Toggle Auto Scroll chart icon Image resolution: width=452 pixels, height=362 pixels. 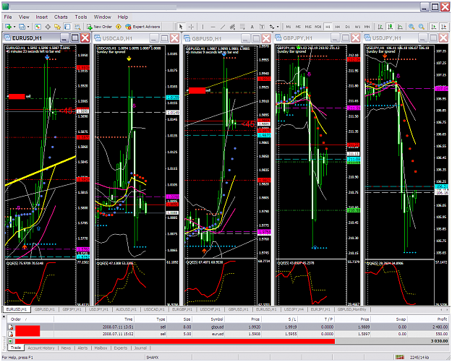click(433, 27)
